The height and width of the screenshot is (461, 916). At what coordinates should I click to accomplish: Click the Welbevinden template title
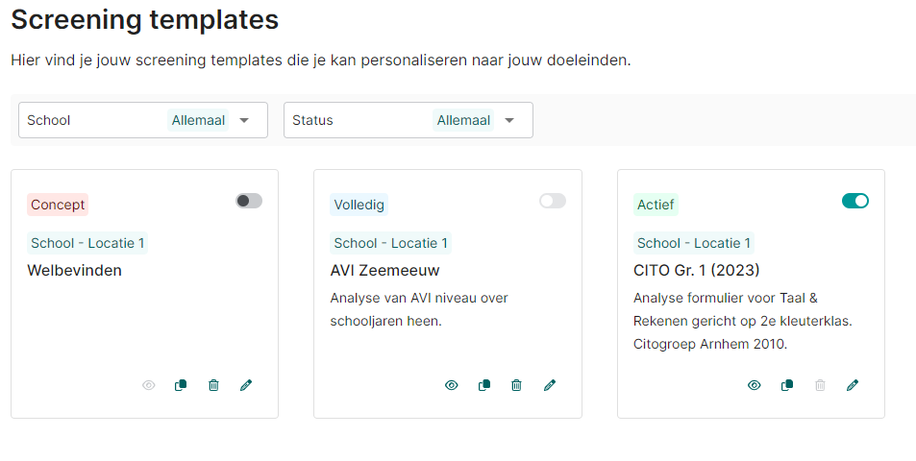[75, 270]
